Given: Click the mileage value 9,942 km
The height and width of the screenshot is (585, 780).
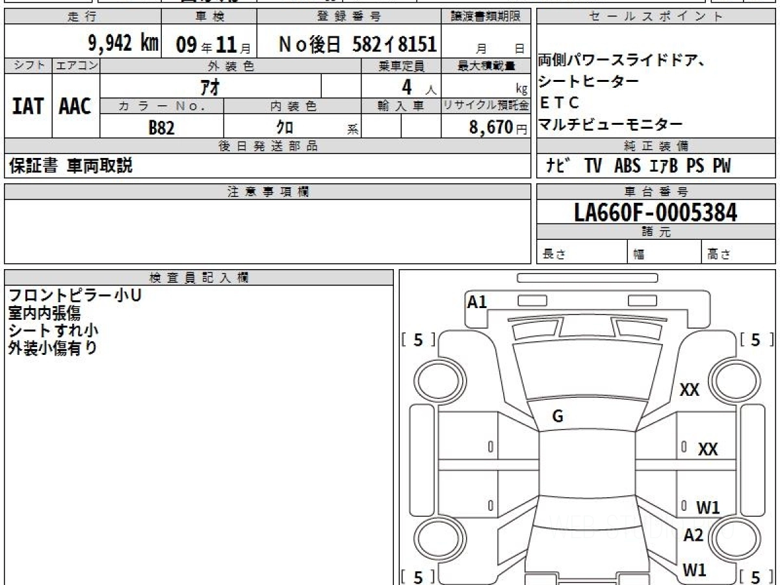Looking at the screenshot, I should coord(123,44).
